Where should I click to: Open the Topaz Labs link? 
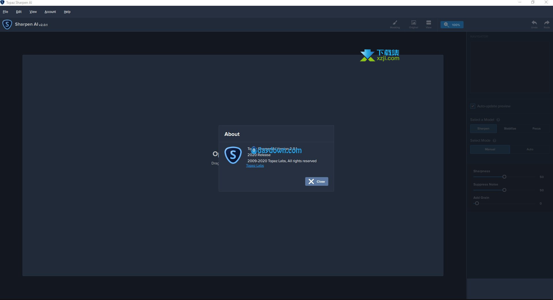[x=255, y=166]
